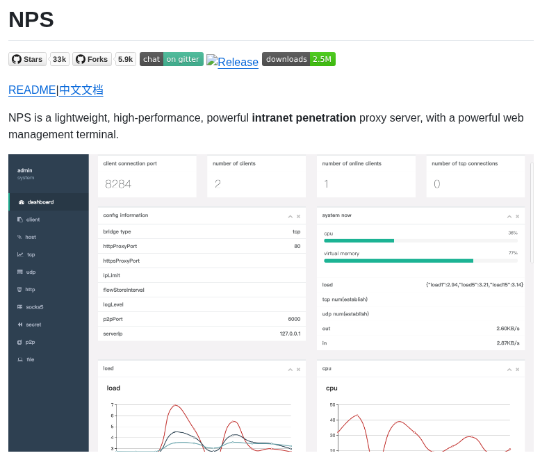Click the GitHub Stars badge button
The width and height of the screenshot is (540, 460).
click(27, 59)
